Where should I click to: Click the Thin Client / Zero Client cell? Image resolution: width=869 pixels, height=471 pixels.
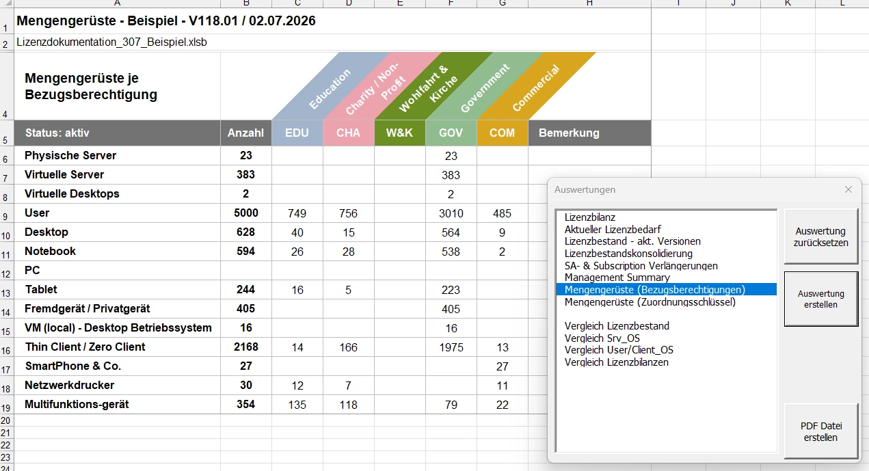point(117,347)
